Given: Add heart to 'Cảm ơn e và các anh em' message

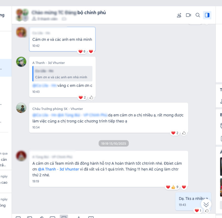Looking at the screenshot, I should click(91, 51).
